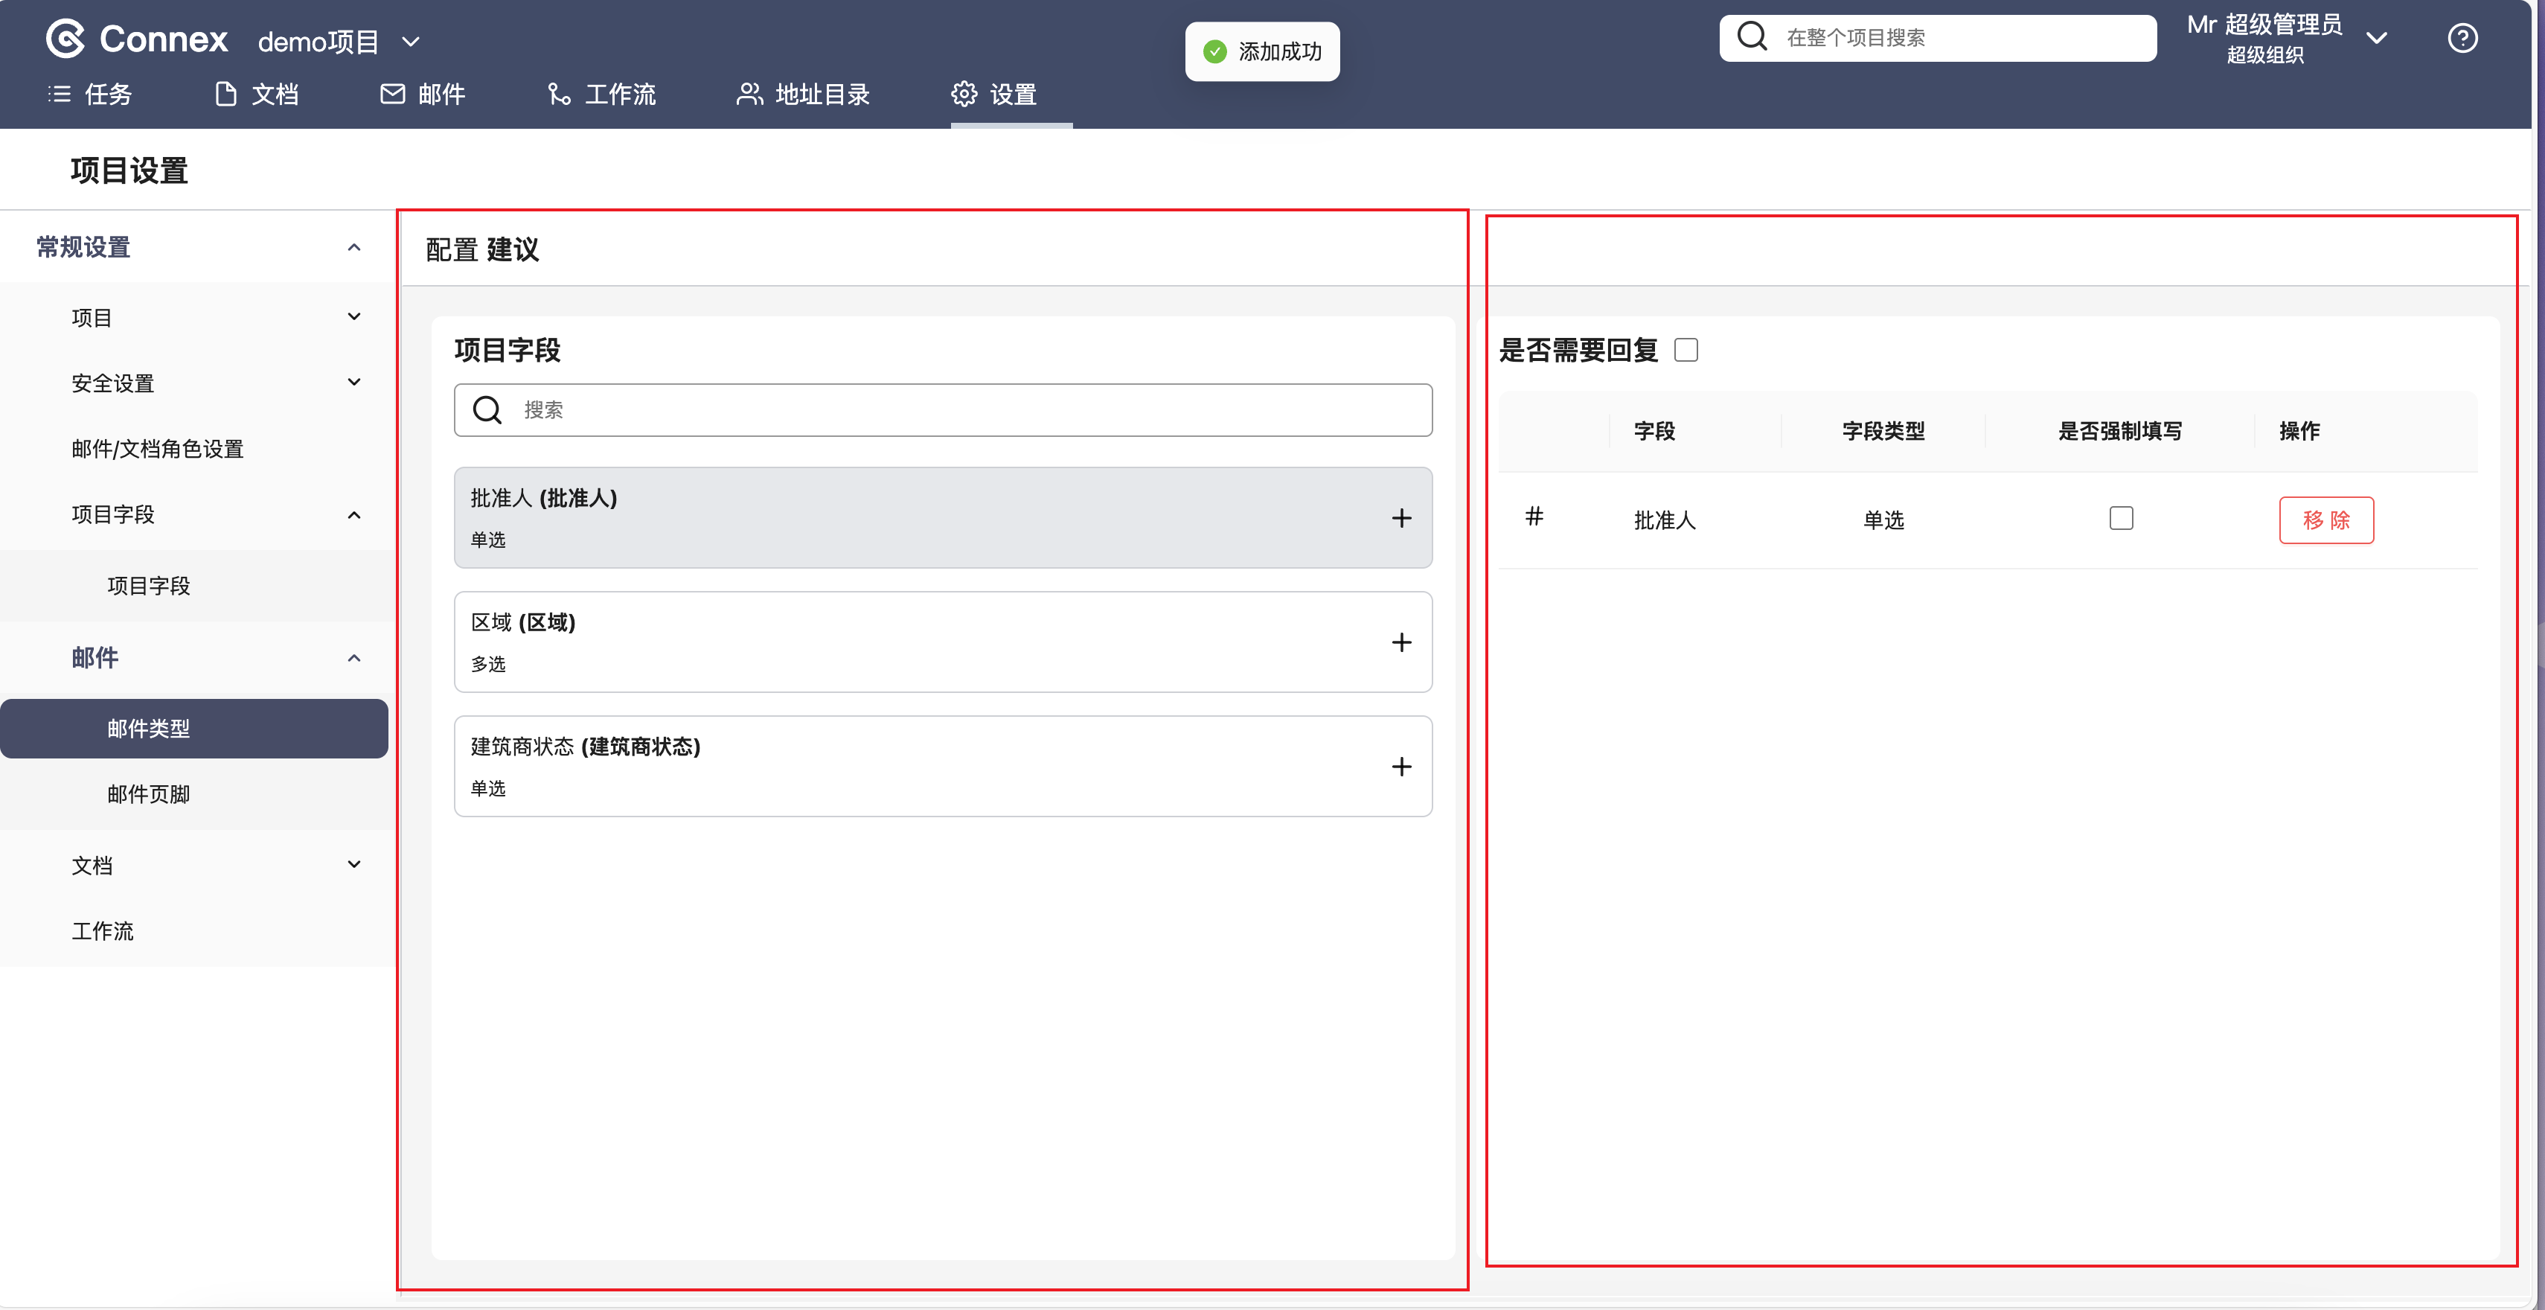Check 是否强制填写 for the 批准人 row
Viewport: 2545px width, 1310px height.
coord(2120,519)
